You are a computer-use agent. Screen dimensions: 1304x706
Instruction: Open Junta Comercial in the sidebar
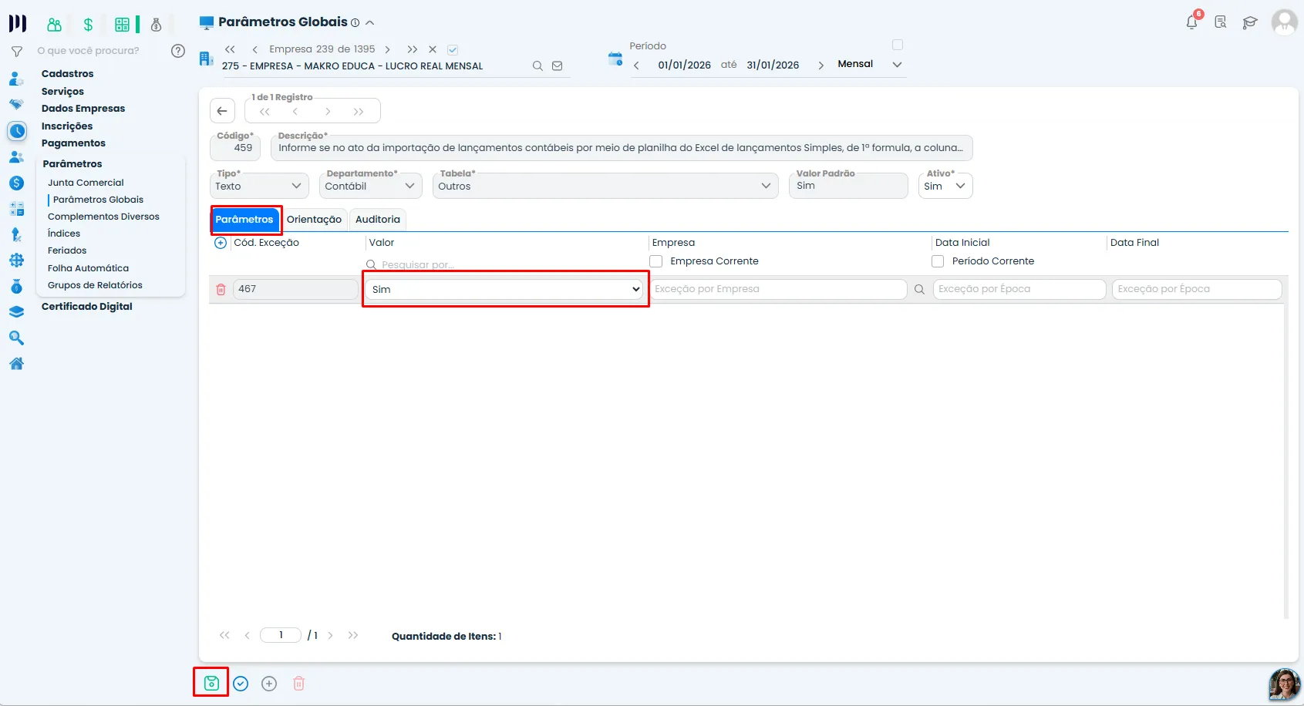coord(86,183)
